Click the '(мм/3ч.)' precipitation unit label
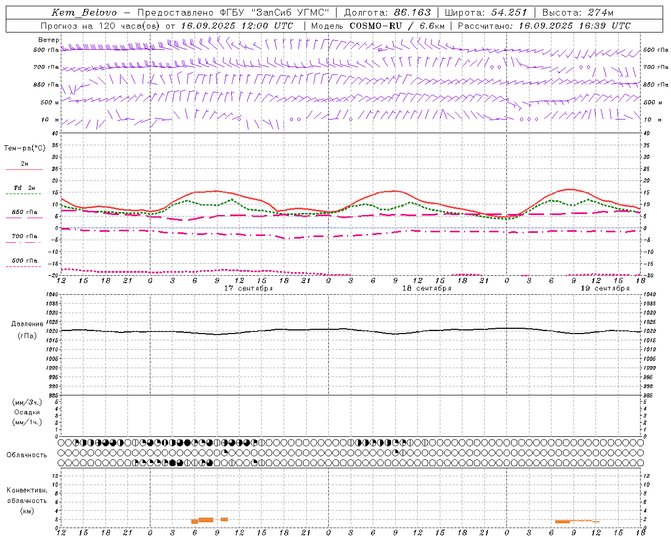671x537 pixels. pyautogui.click(x=27, y=402)
